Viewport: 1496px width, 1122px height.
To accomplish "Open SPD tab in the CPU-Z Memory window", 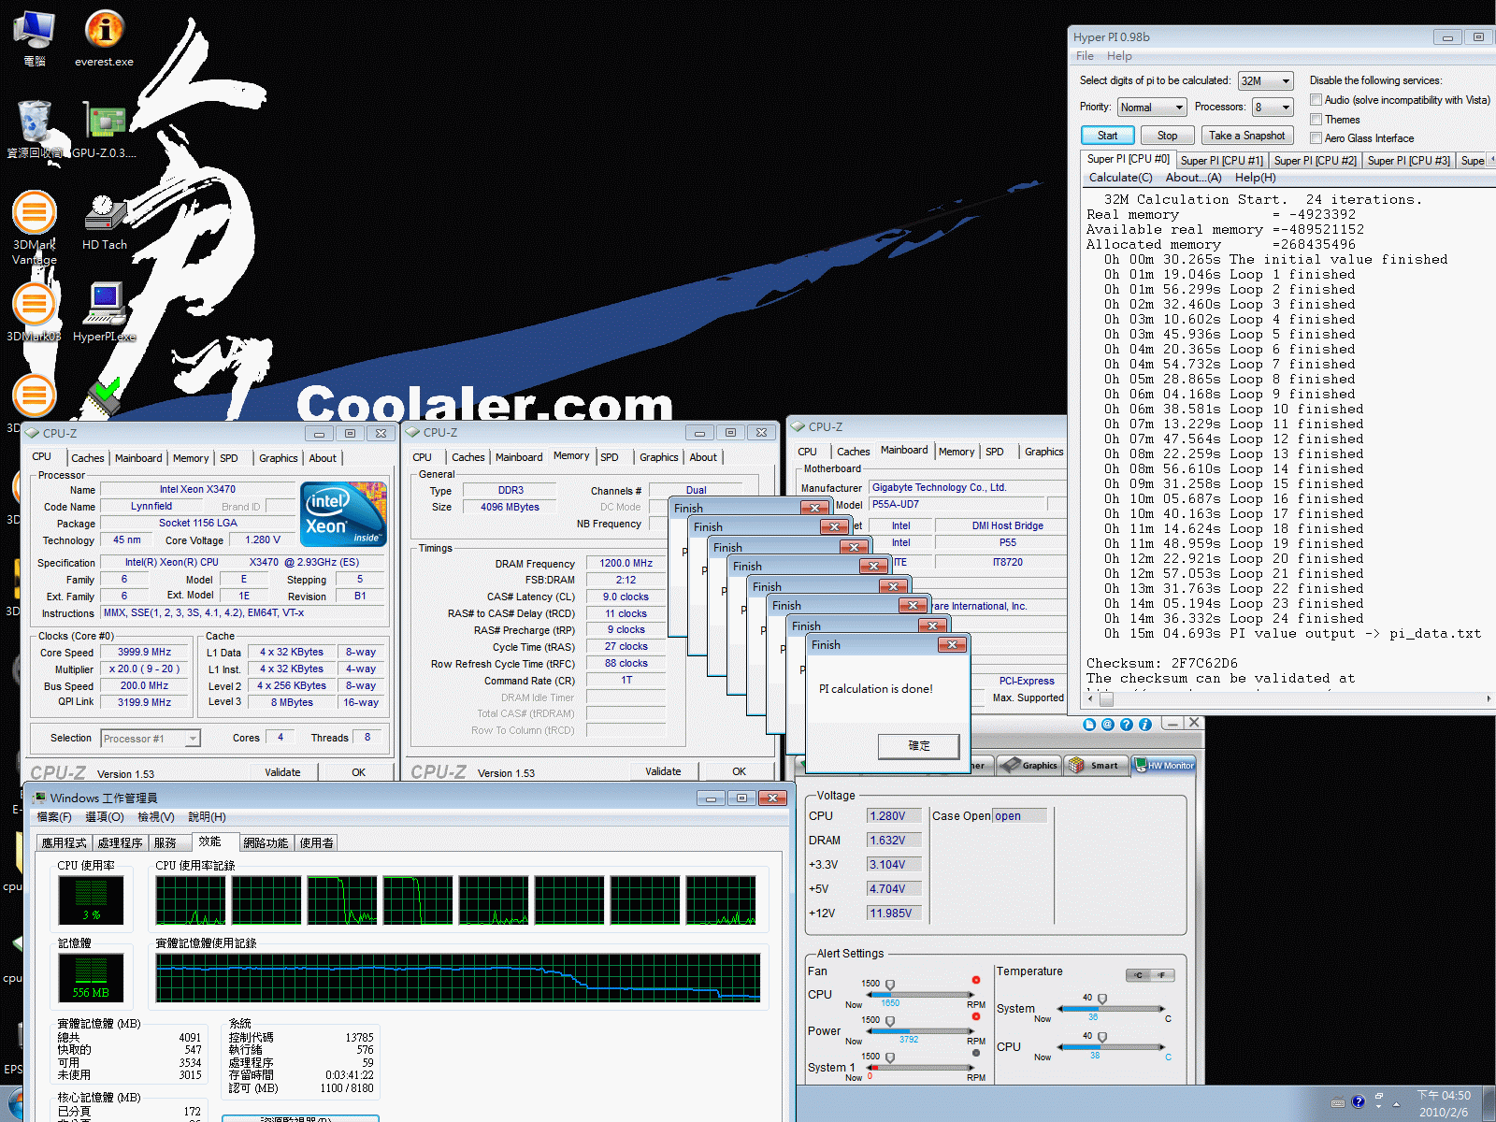I will (x=610, y=457).
